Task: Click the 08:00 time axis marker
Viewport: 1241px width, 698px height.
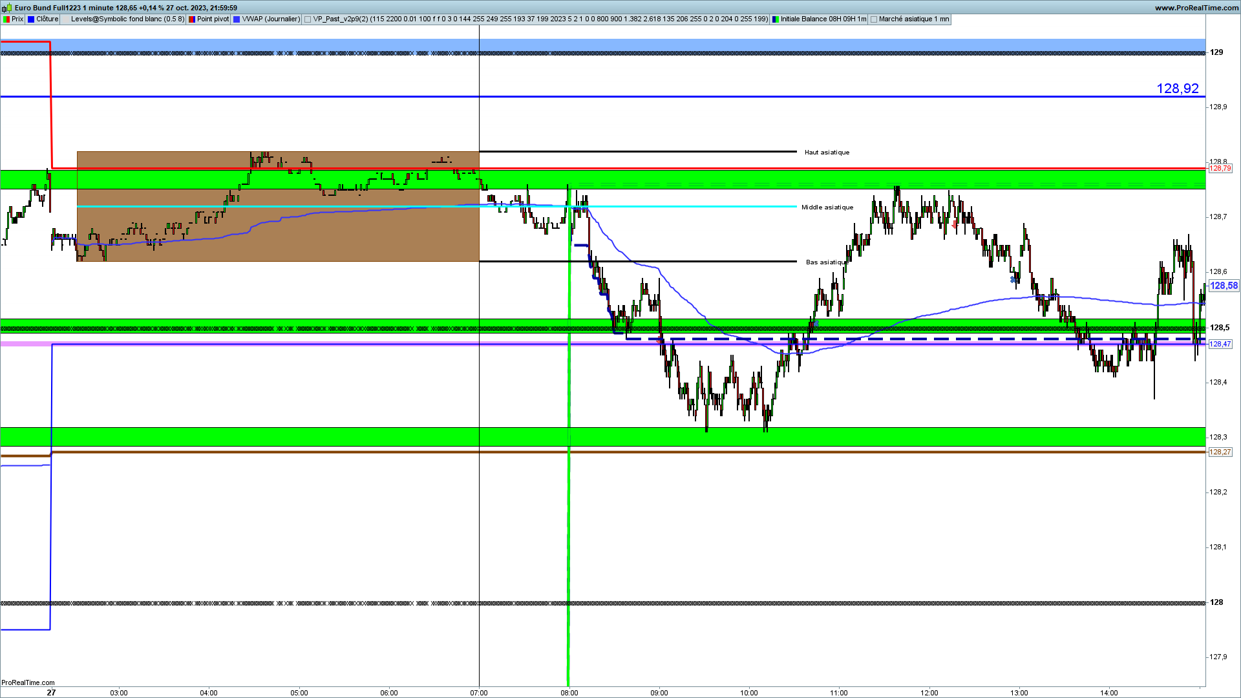Action: point(569,693)
